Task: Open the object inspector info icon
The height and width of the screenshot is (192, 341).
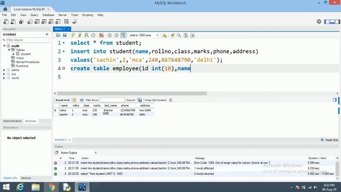Action: tap(21, 21)
